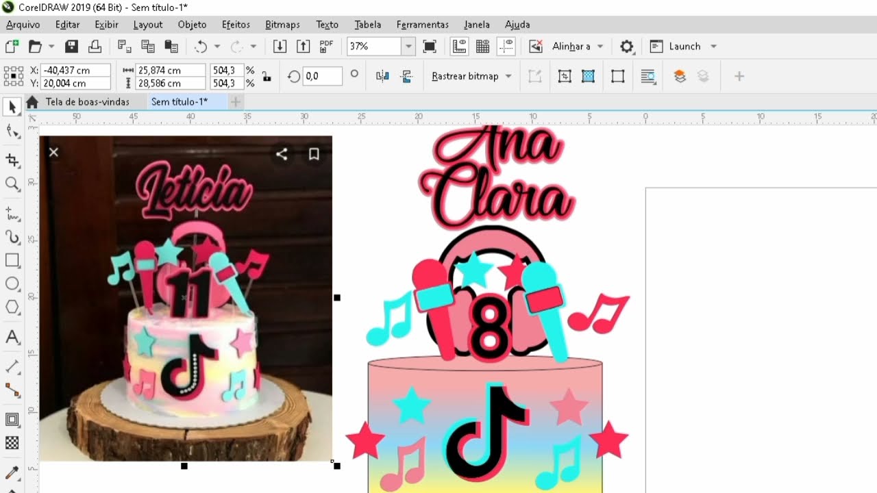Click the Print icon

[x=95, y=47]
